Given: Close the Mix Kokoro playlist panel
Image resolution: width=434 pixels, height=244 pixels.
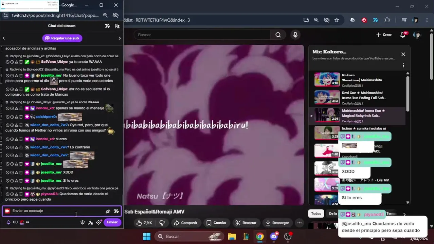Looking at the screenshot, I should [403, 54].
